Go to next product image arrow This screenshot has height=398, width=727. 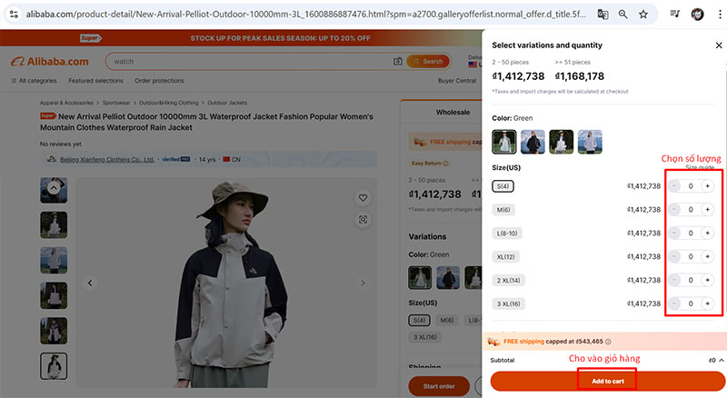click(363, 284)
